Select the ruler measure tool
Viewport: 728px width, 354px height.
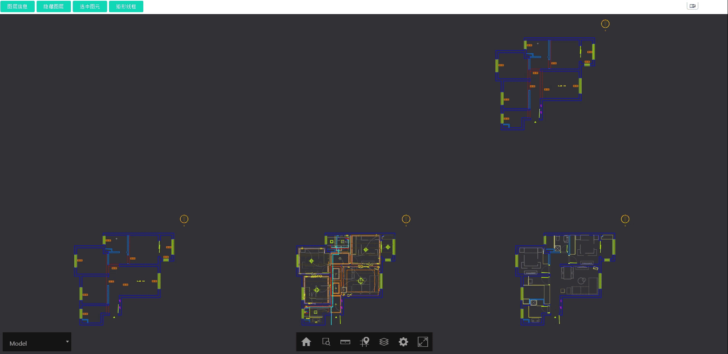point(345,342)
